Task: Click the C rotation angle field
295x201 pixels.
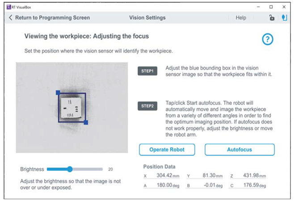Action: (254, 185)
